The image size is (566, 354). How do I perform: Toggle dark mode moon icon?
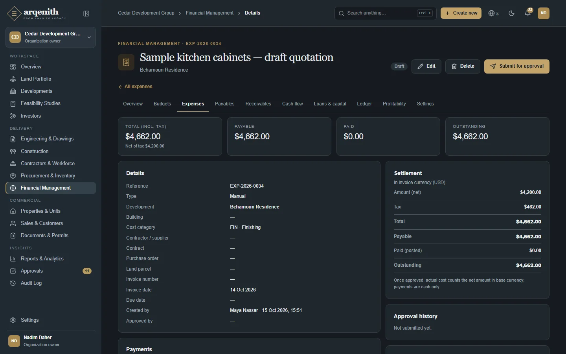coord(511,13)
